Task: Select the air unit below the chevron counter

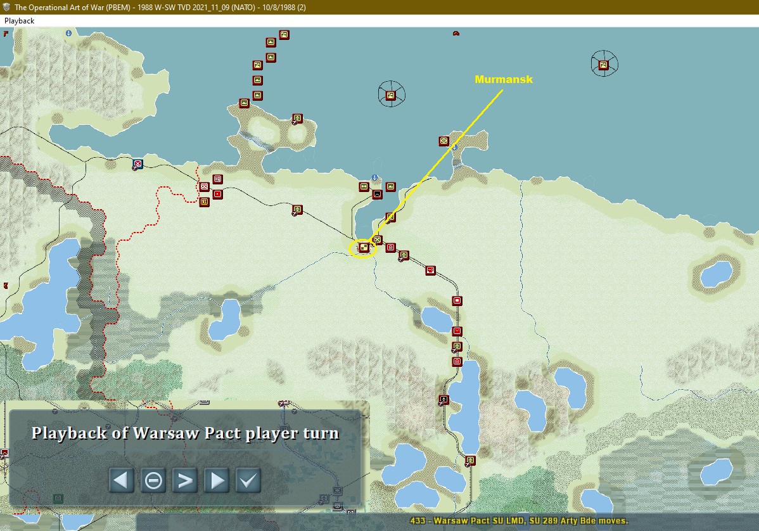Action: point(457,347)
